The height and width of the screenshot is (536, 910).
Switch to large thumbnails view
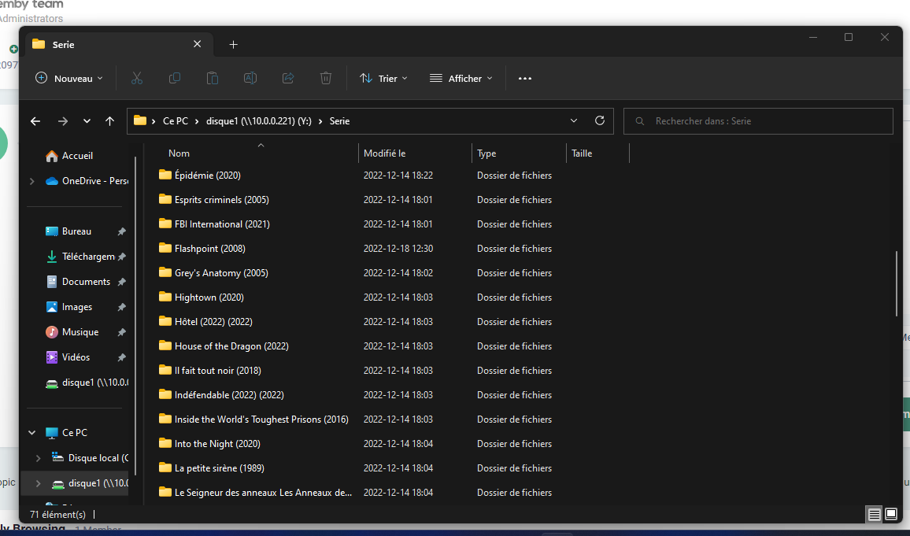click(891, 514)
